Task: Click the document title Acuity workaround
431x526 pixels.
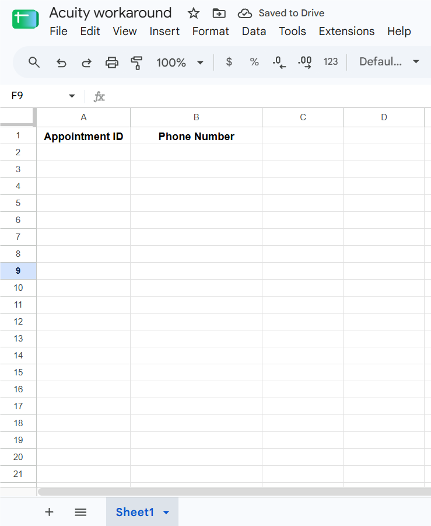Action: 110,13
